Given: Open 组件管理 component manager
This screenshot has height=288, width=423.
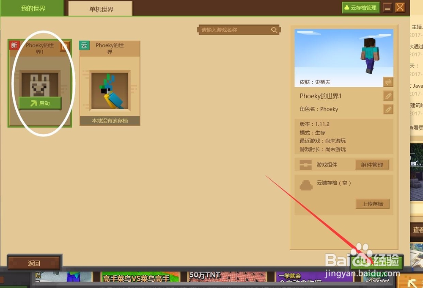Looking at the screenshot, I should coord(372,165).
